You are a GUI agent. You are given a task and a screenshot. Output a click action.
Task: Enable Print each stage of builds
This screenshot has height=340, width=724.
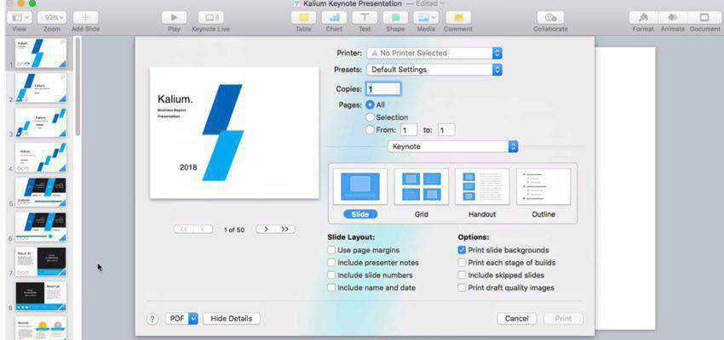[x=462, y=263]
